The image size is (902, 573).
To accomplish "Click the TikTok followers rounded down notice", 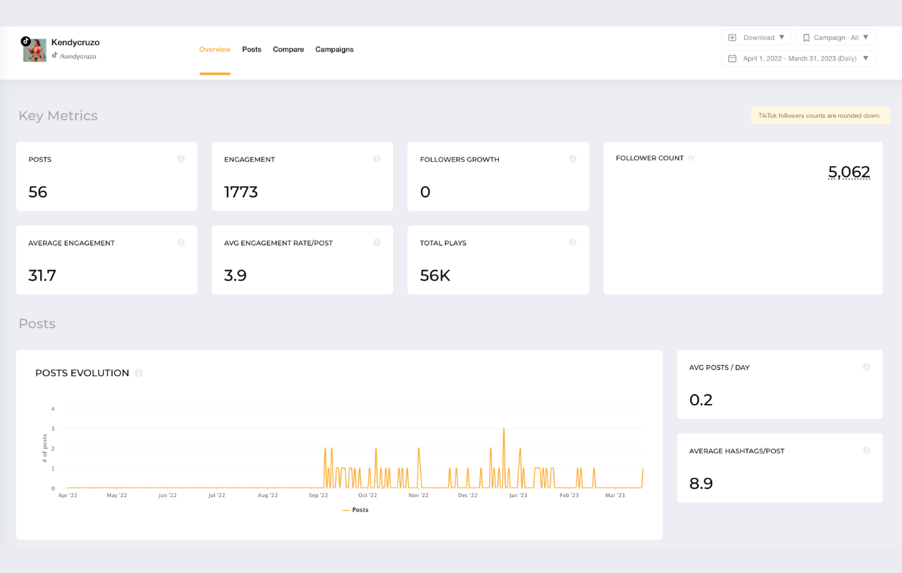I will coord(820,115).
